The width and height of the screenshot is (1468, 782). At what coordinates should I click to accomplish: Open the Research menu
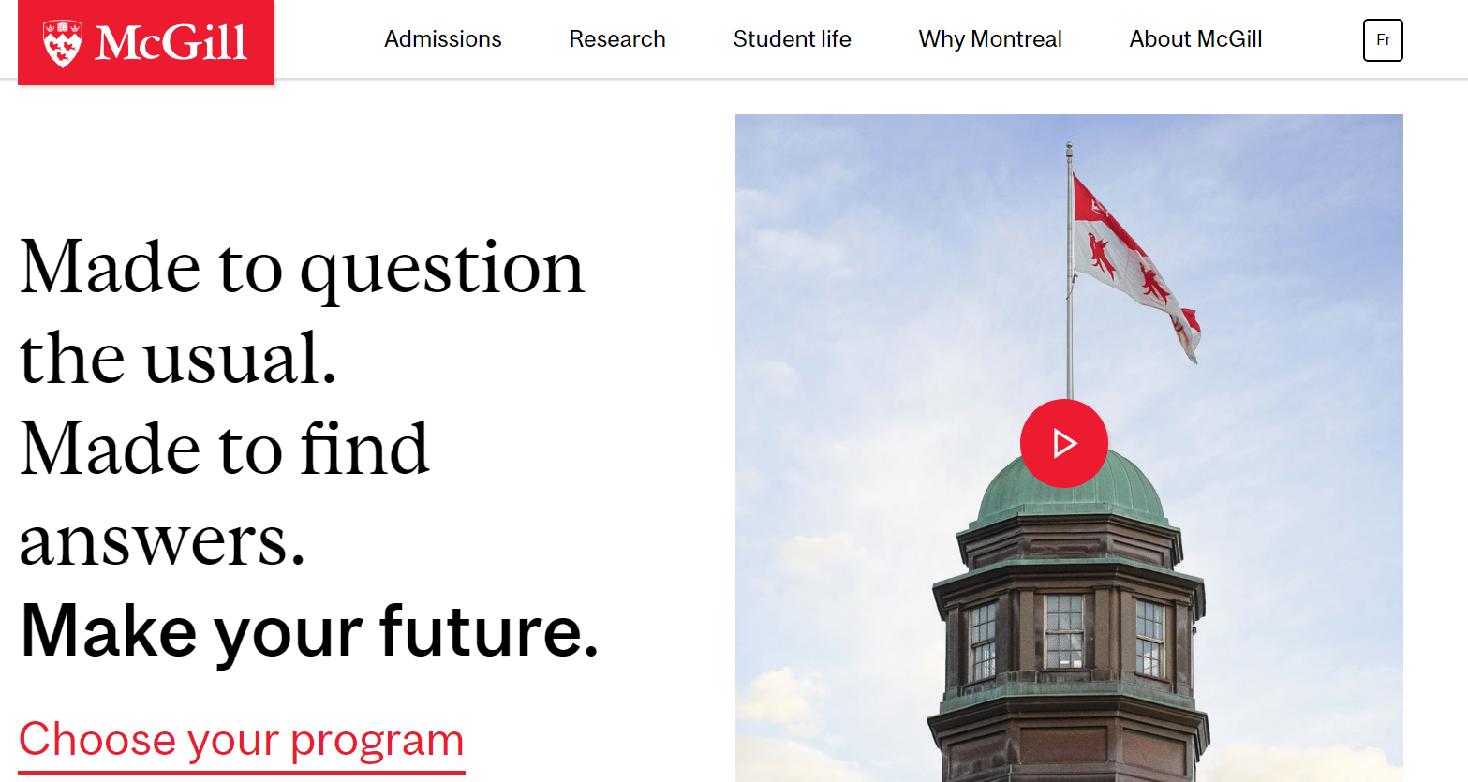[x=616, y=39]
